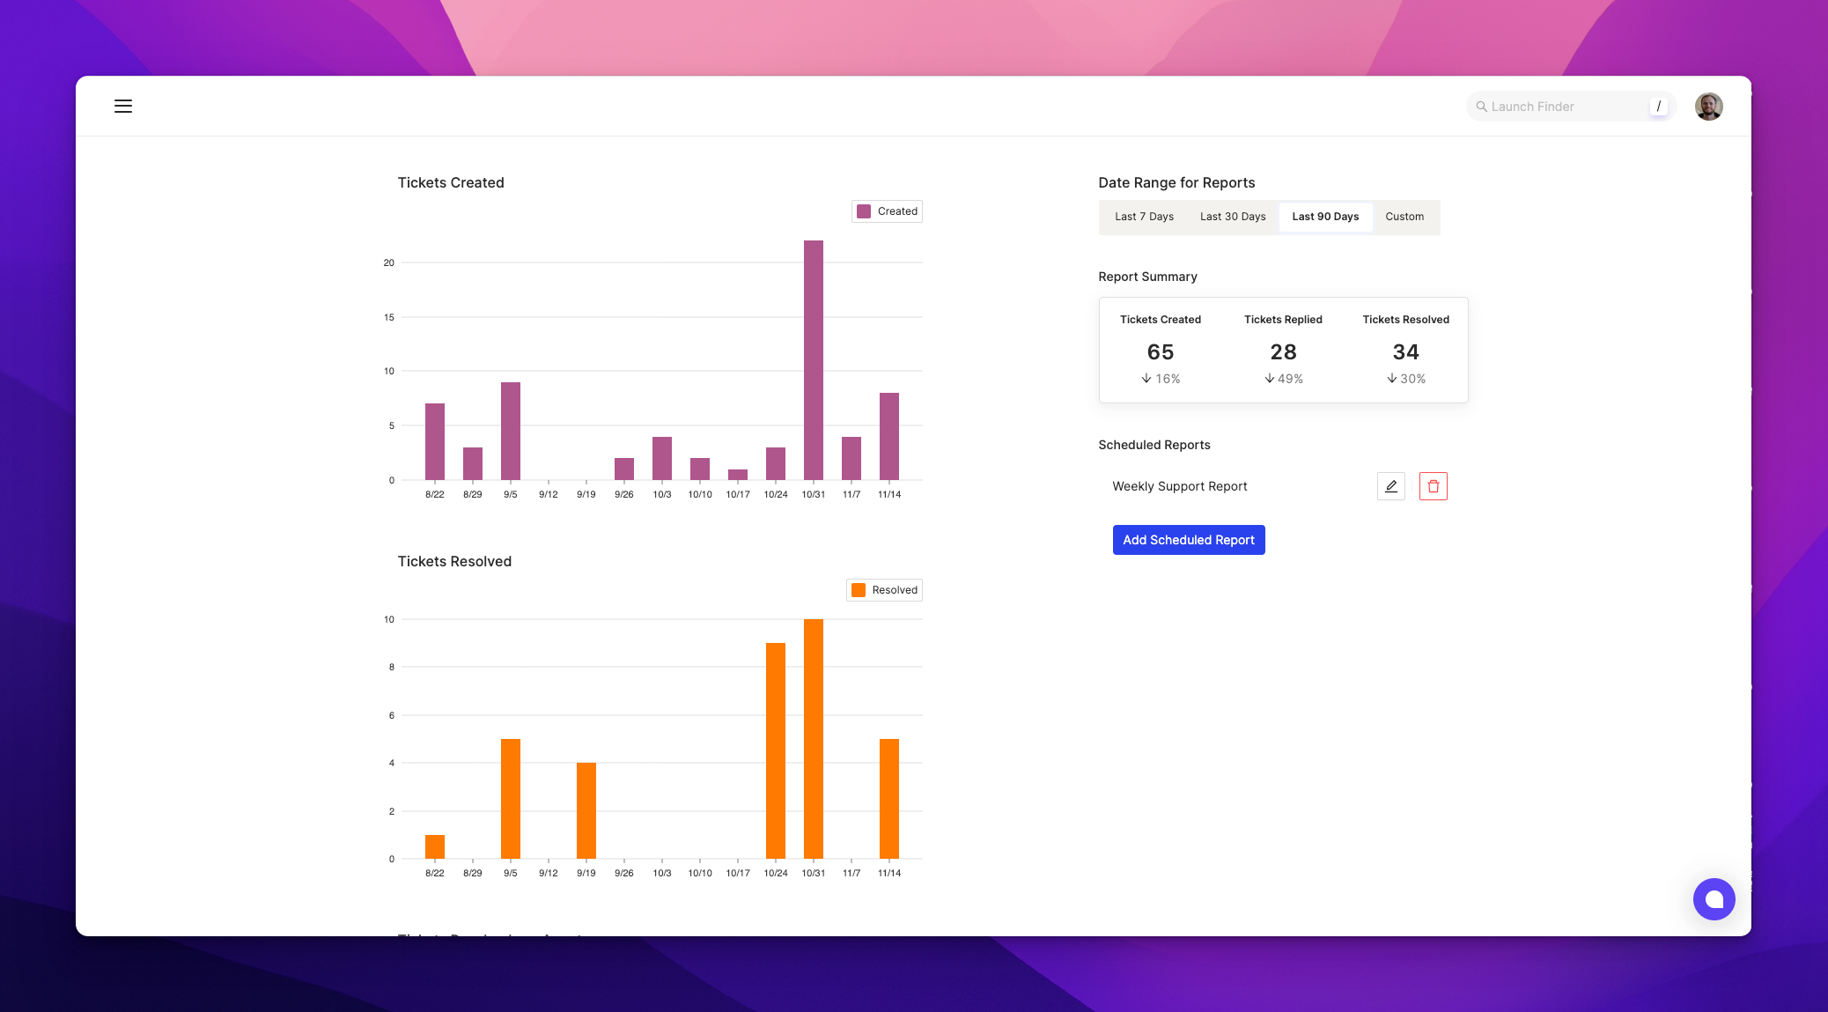
Task: Switch to the Custom date range
Action: (x=1404, y=217)
